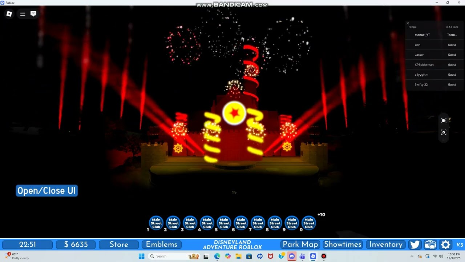This screenshot has width=465, height=262.
Task: Select player Levi in the People list
Action: tap(434, 45)
